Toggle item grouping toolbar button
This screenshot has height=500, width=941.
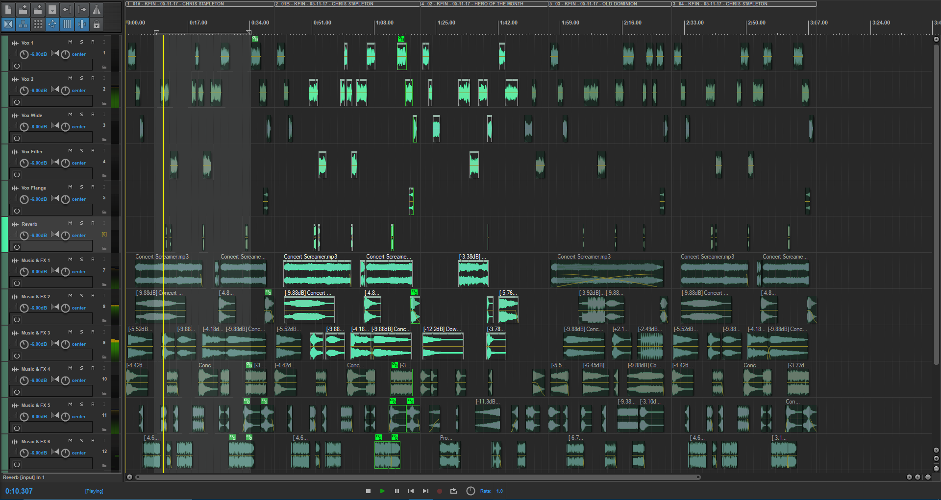point(23,24)
